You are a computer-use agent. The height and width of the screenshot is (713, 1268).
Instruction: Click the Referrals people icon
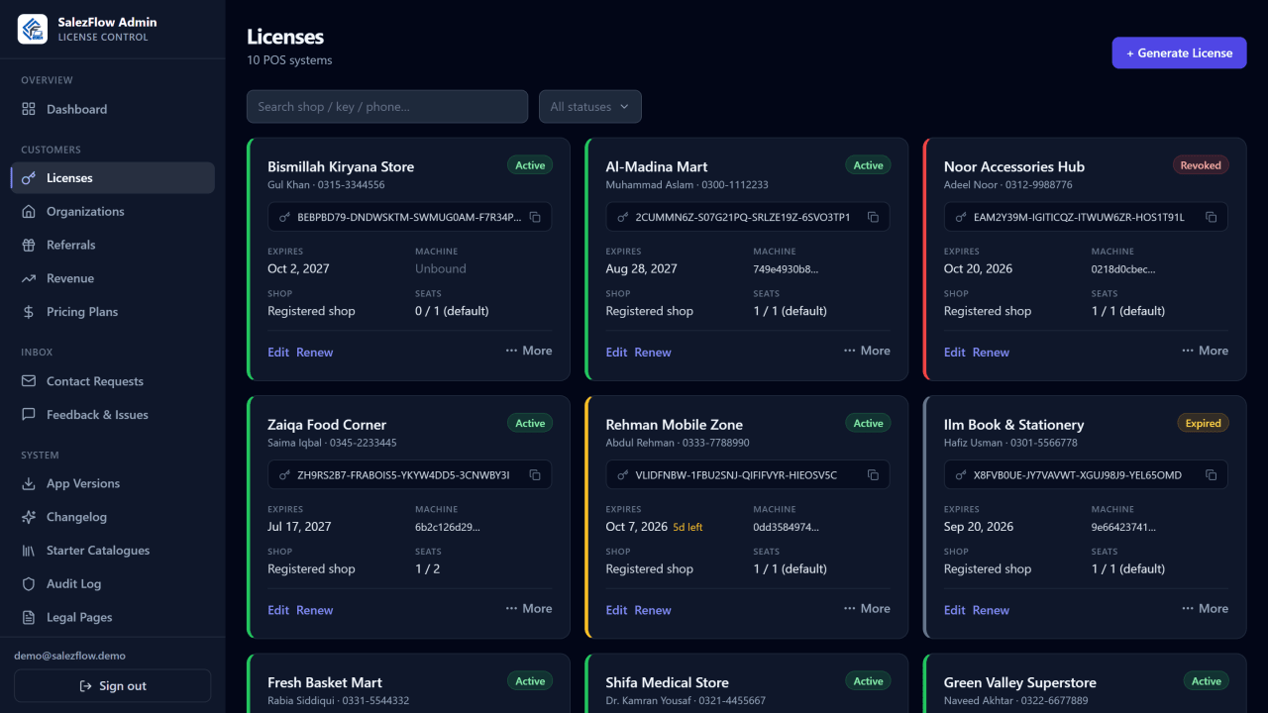pyautogui.click(x=29, y=245)
